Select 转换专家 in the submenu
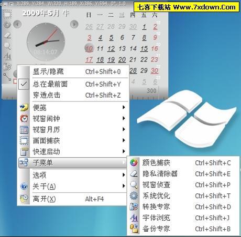The width and height of the screenshot is (241, 237). pos(183,207)
